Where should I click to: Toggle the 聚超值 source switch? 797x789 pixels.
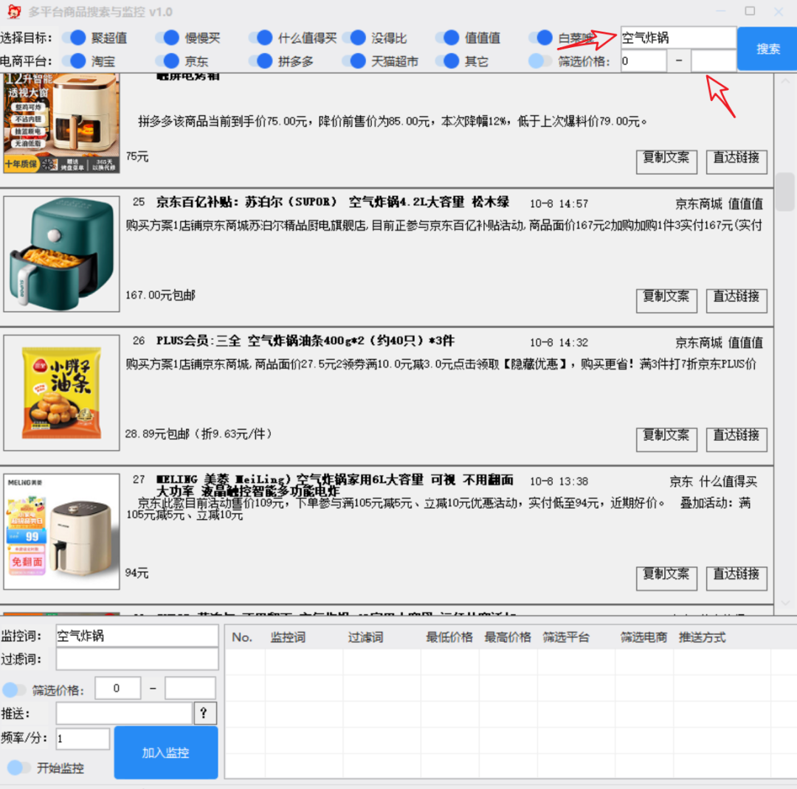pyautogui.click(x=75, y=38)
